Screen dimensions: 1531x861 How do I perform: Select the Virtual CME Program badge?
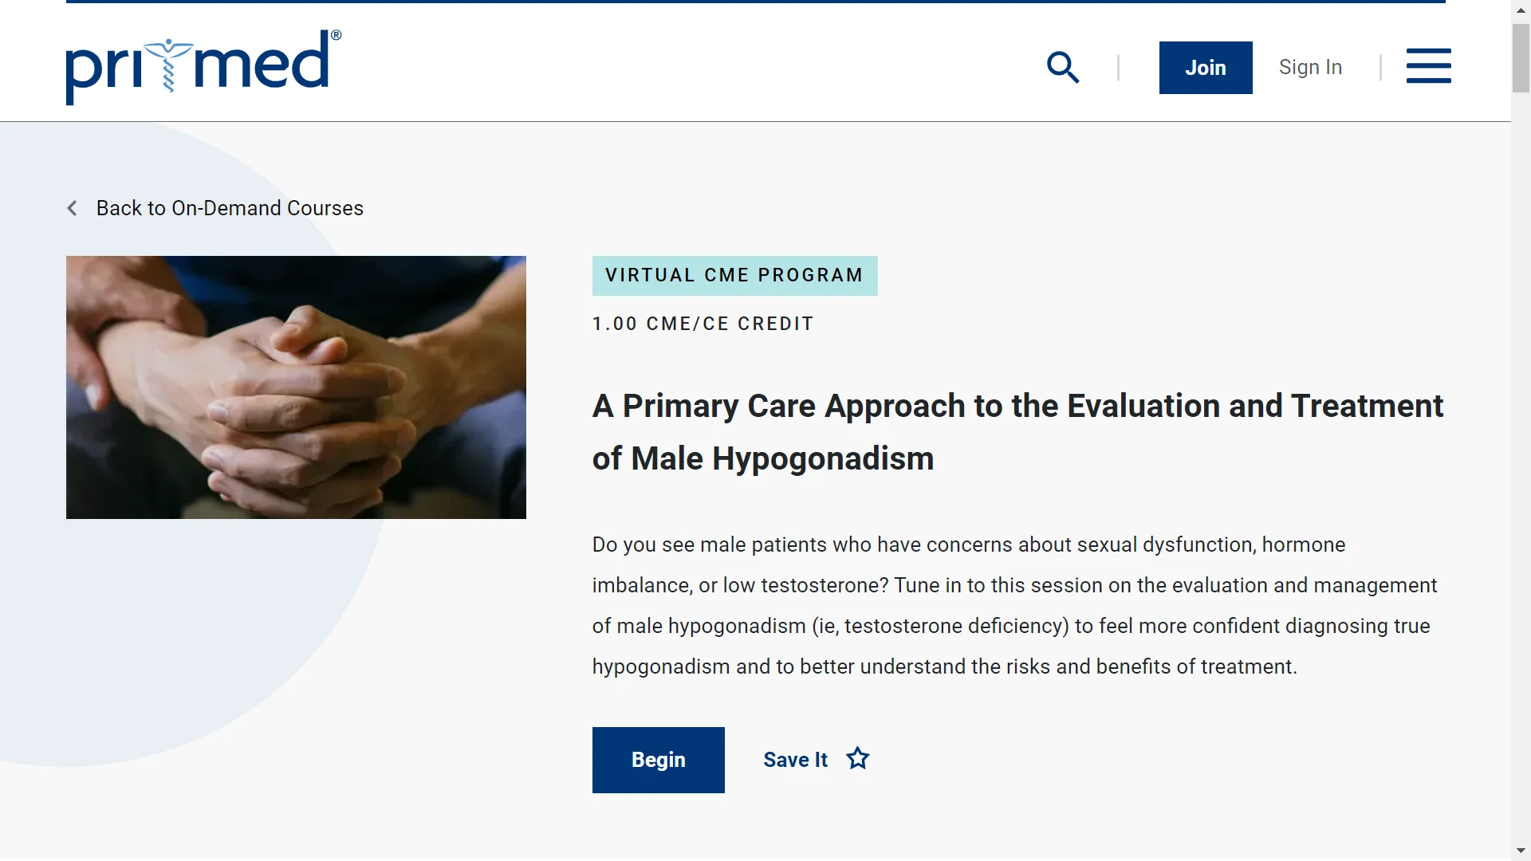(x=734, y=276)
